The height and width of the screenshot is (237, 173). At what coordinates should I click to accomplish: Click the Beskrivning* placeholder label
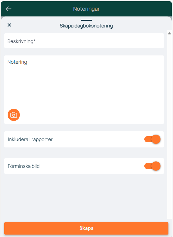coord(21,41)
